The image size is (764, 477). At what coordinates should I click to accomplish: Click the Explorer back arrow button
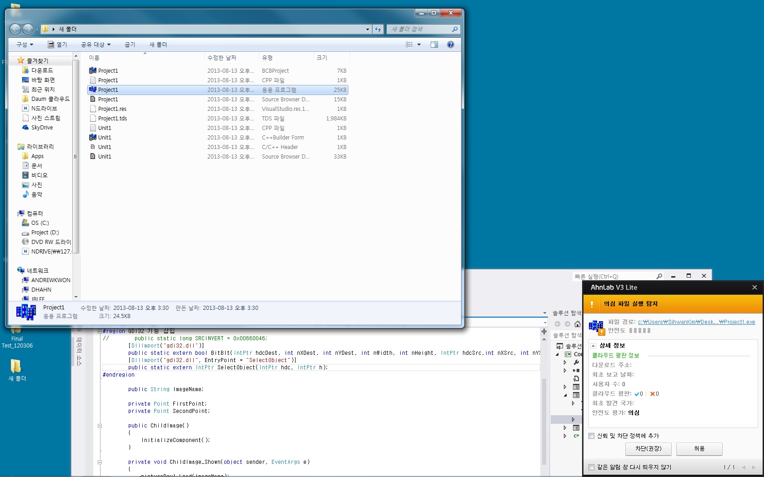15,29
